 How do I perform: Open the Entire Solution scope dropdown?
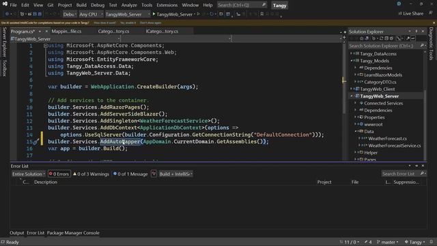point(29,174)
